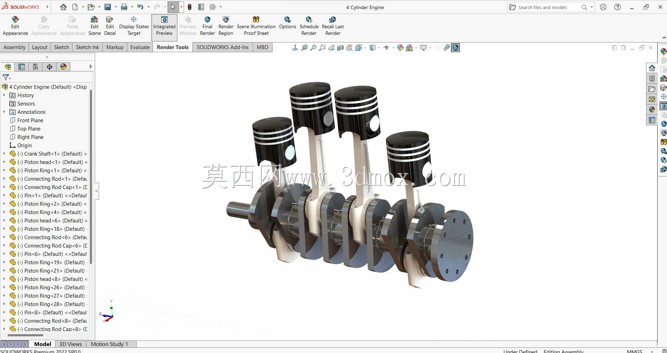
Task: Open the DisplayManager tab
Action: [63, 67]
